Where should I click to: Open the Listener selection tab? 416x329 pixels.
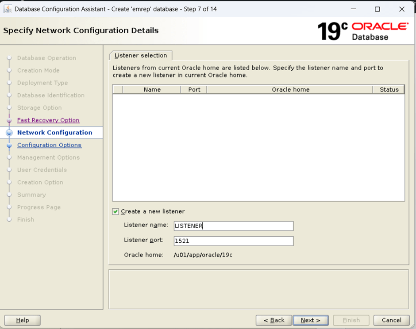(141, 55)
